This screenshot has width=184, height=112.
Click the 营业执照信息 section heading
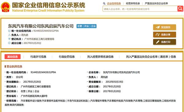[x=14, y=67]
